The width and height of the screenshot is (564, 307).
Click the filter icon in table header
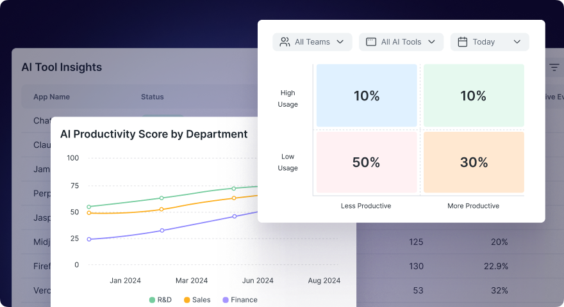point(554,67)
